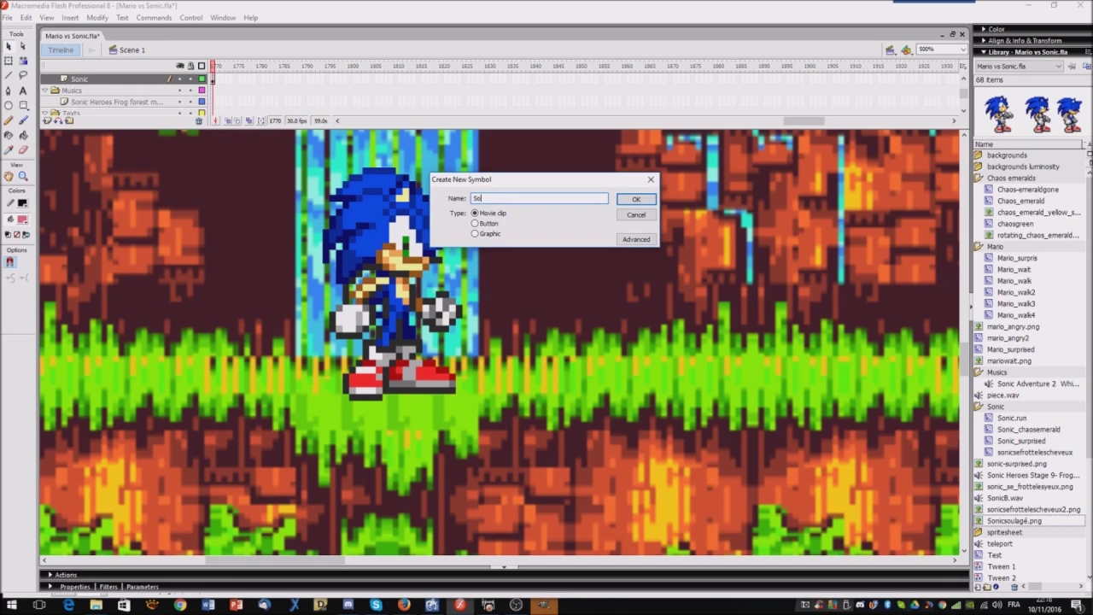Open the File menu
Viewport: 1093px width, 615px height.
pyautogui.click(x=7, y=17)
